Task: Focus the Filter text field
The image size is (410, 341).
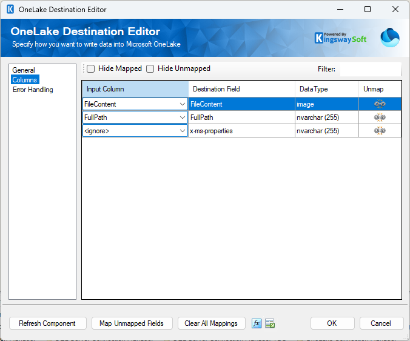Action: pyautogui.click(x=371, y=69)
